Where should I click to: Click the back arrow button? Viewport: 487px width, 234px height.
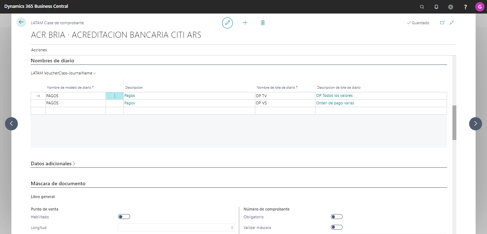pos(21,22)
